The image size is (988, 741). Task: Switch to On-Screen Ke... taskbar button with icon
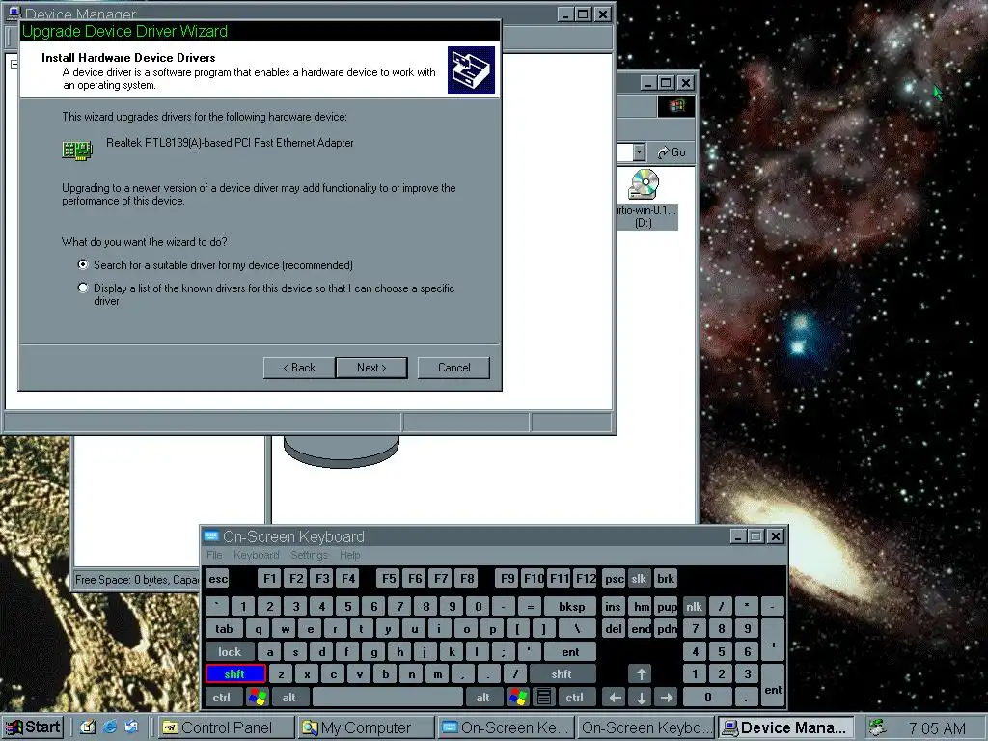tap(507, 727)
